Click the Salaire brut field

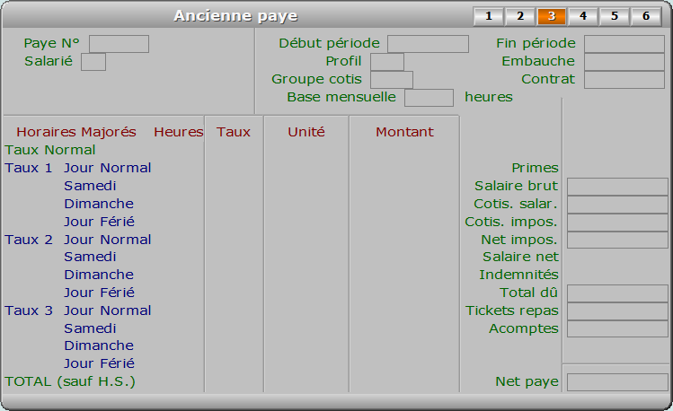[617, 187]
